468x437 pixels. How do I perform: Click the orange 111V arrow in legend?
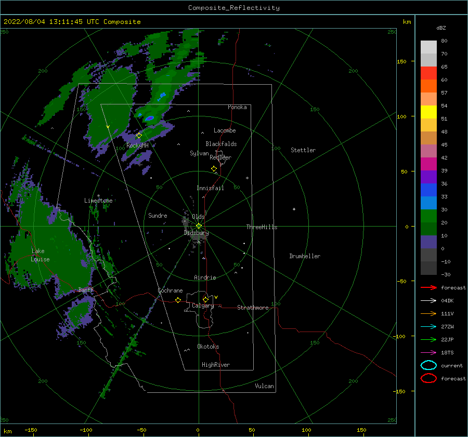tap(428, 313)
